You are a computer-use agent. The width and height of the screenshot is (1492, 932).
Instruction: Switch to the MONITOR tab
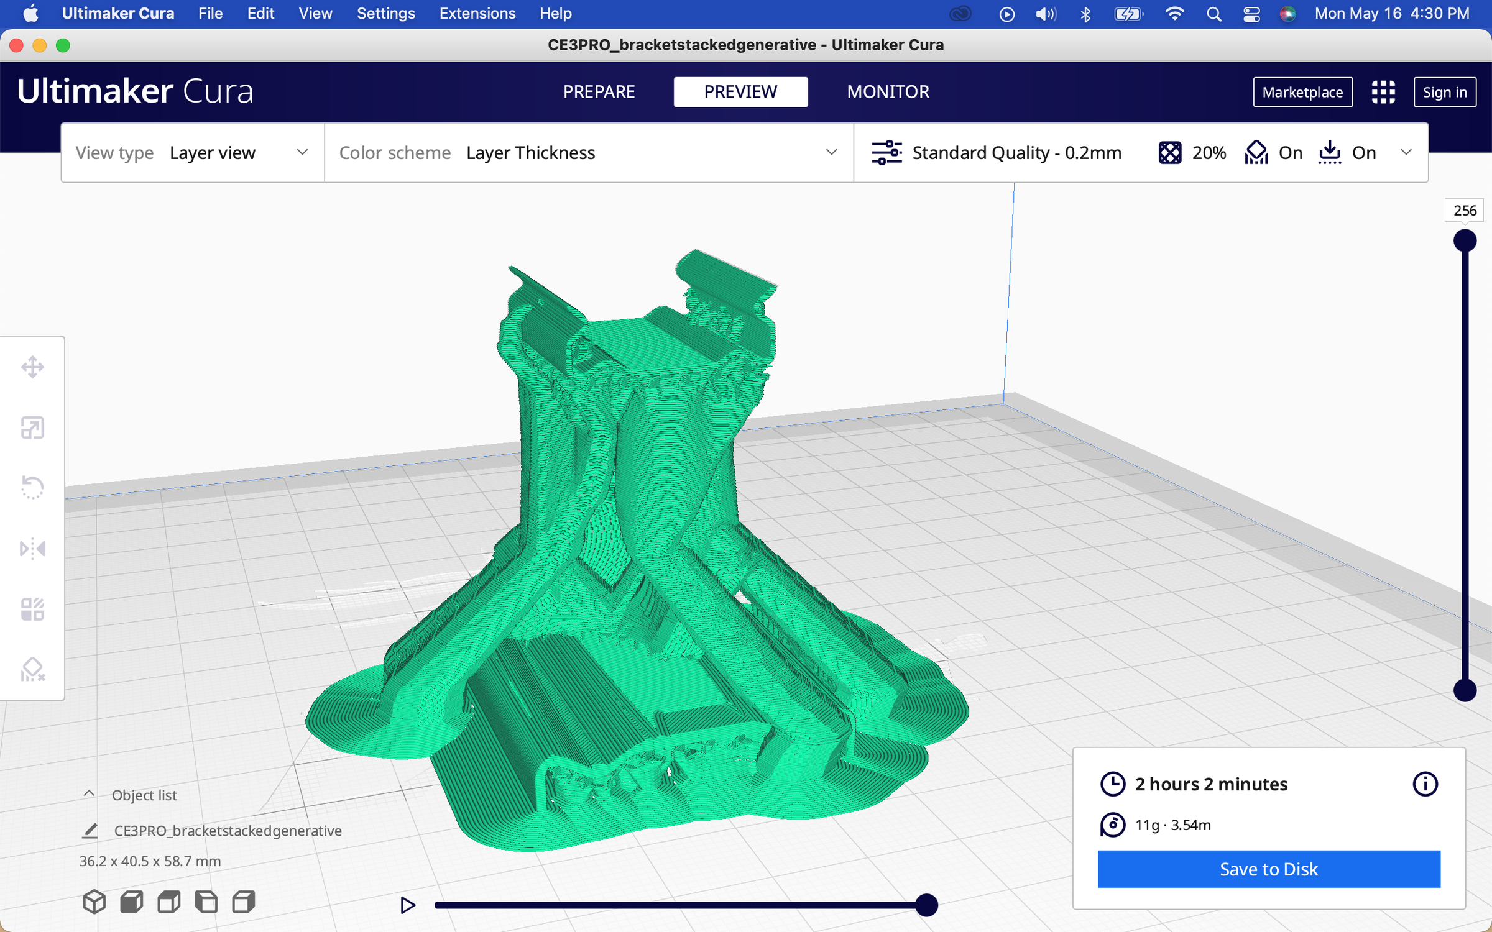(x=888, y=91)
